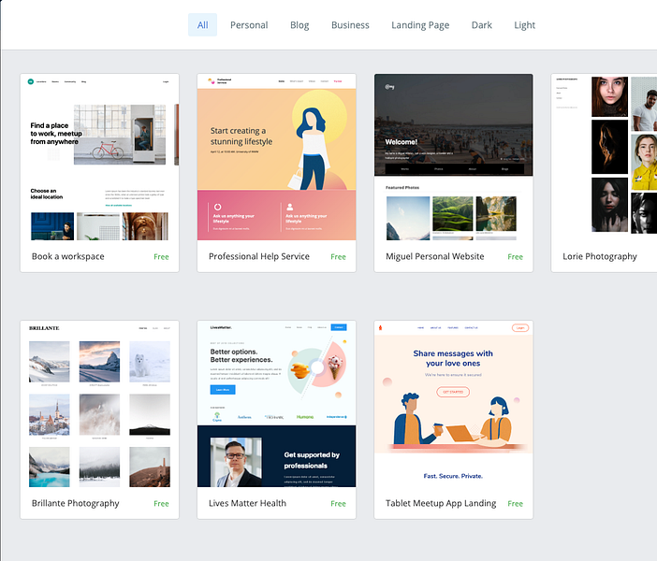The image size is (657, 561).
Task: Switch to the Personal category tab
Action: click(249, 24)
